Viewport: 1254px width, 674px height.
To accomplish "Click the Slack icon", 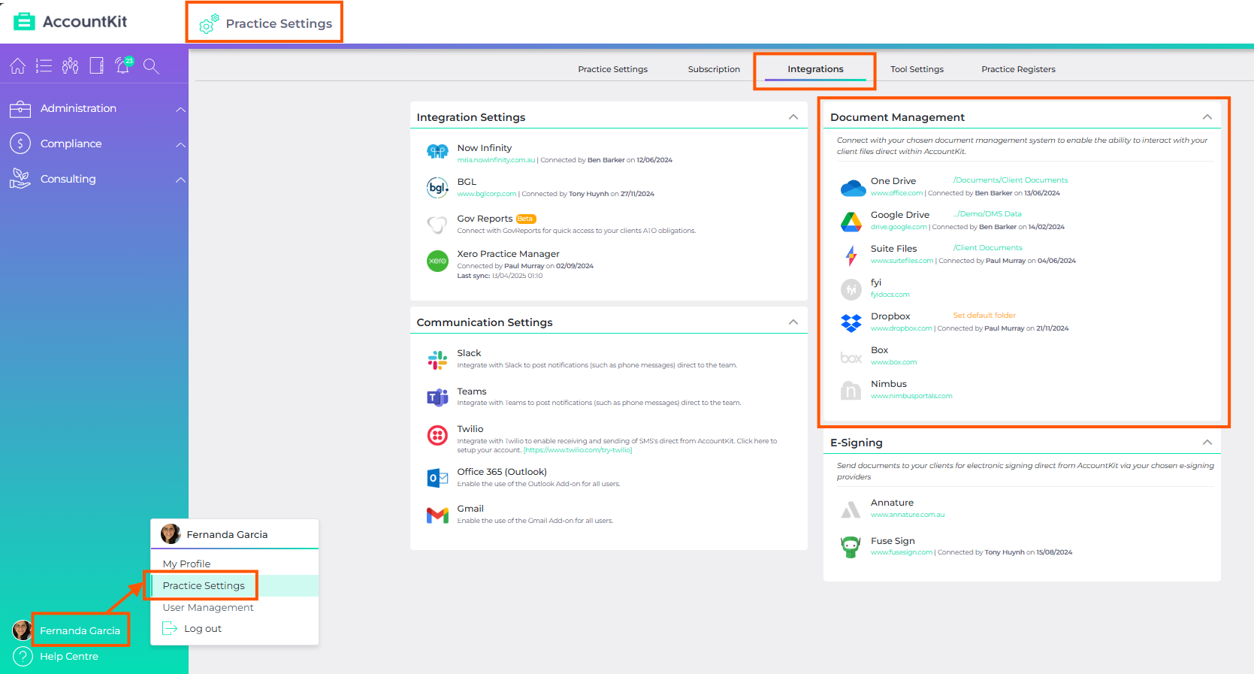I will pyautogui.click(x=437, y=361).
